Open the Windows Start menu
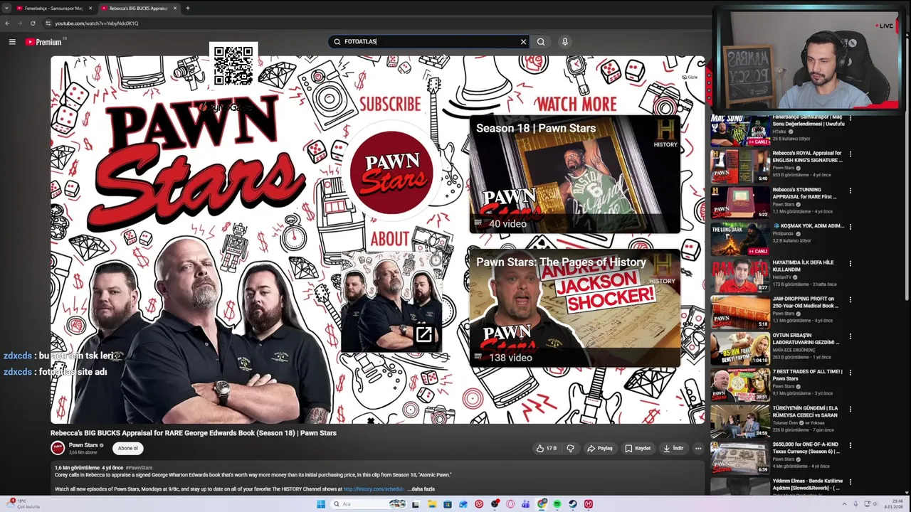This screenshot has height=512, width=911. [321, 504]
